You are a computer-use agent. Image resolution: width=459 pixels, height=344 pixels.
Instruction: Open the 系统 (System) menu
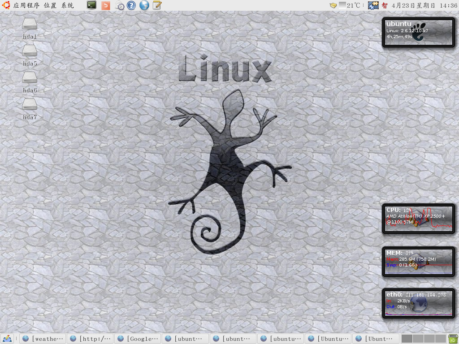click(x=68, y=5)
